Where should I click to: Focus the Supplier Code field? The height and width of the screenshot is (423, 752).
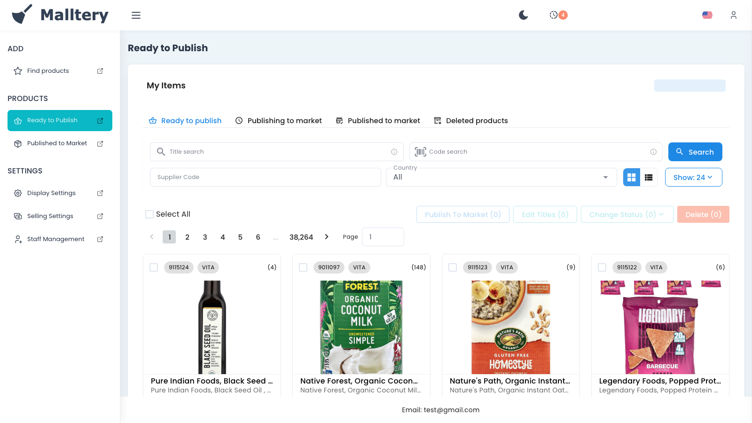[266, 177]
